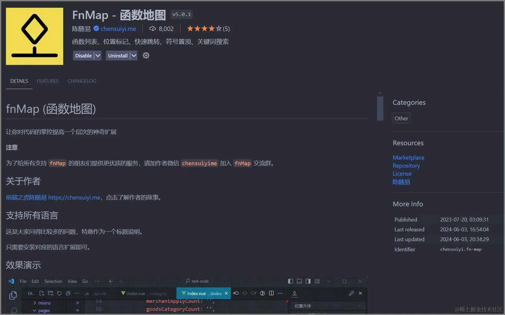Click the test-code search box in demo image
Image resolution: width=505 pixels, height=315 pixels.
197,281
